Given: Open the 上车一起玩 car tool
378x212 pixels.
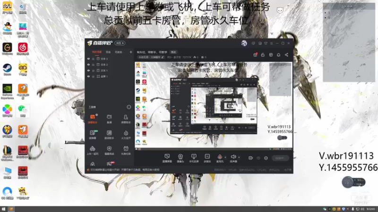Looking at the screenshot, I should pos(93,150).
